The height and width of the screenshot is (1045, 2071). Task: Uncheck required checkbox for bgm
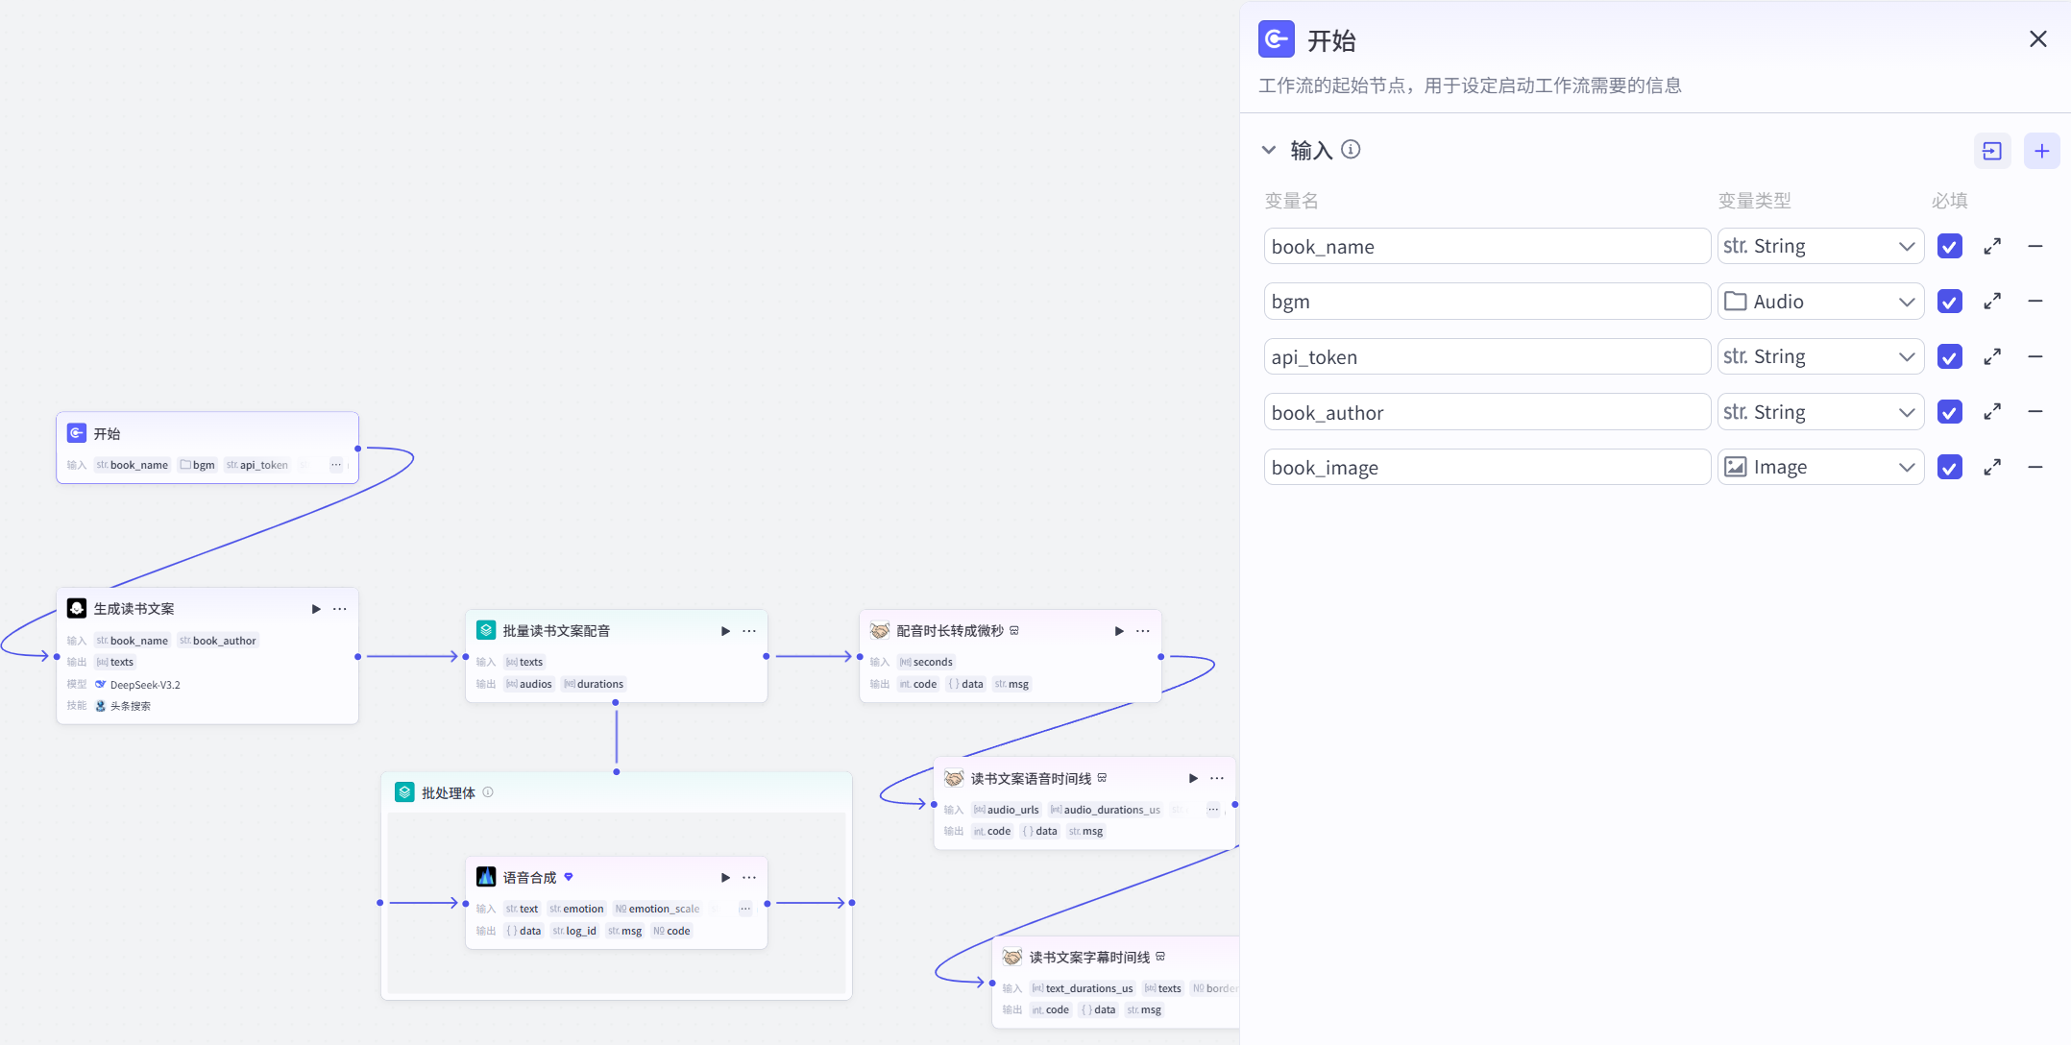pyautogui.click(x=1950, y=302)
